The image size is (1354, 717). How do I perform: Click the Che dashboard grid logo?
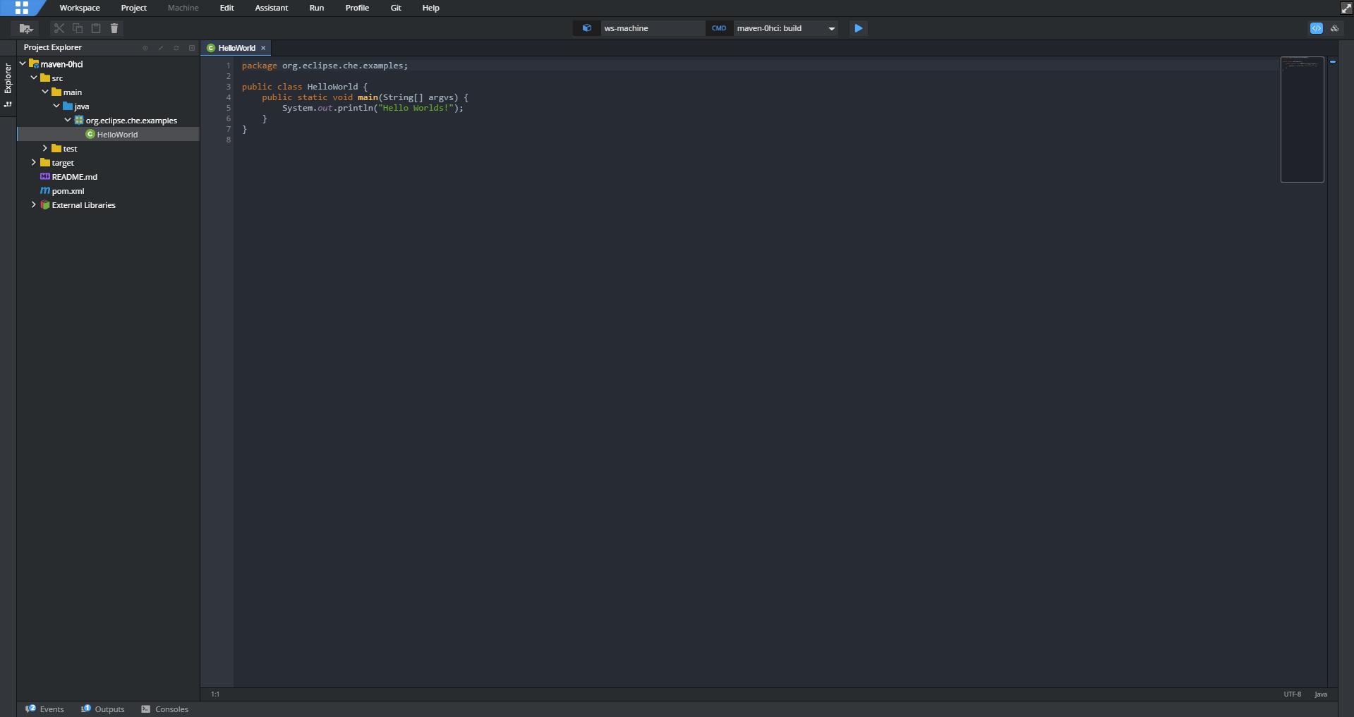[21, 8]
